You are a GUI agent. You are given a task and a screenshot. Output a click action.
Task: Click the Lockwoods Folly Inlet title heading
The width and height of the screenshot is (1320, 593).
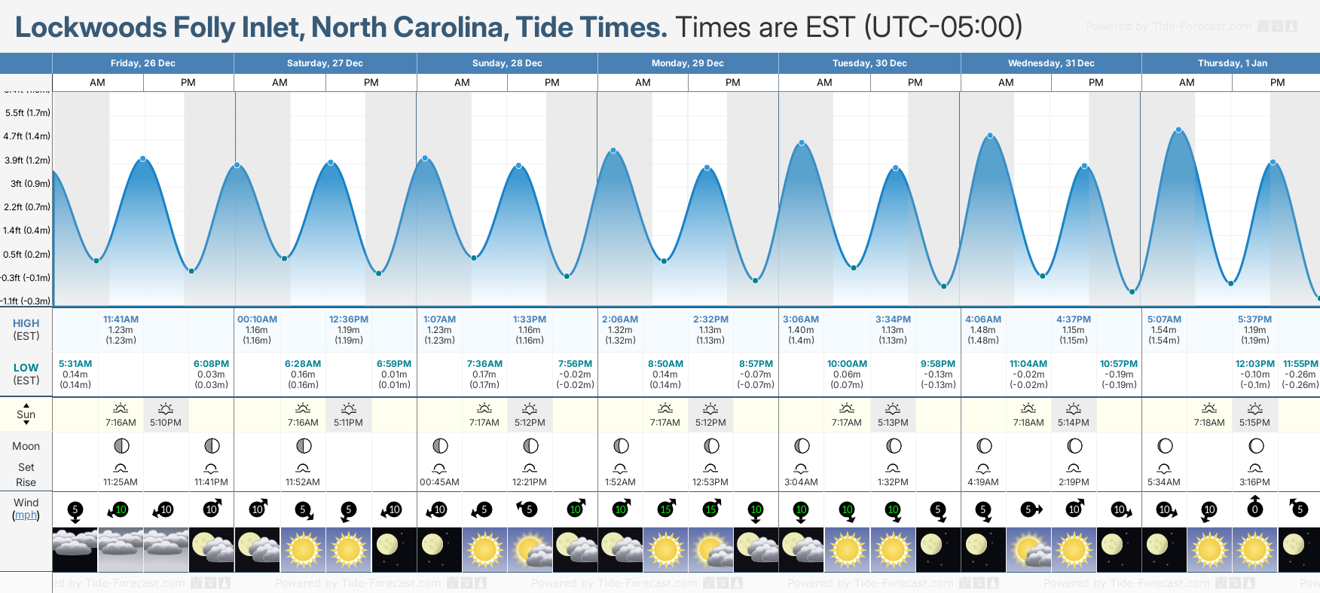341,28
